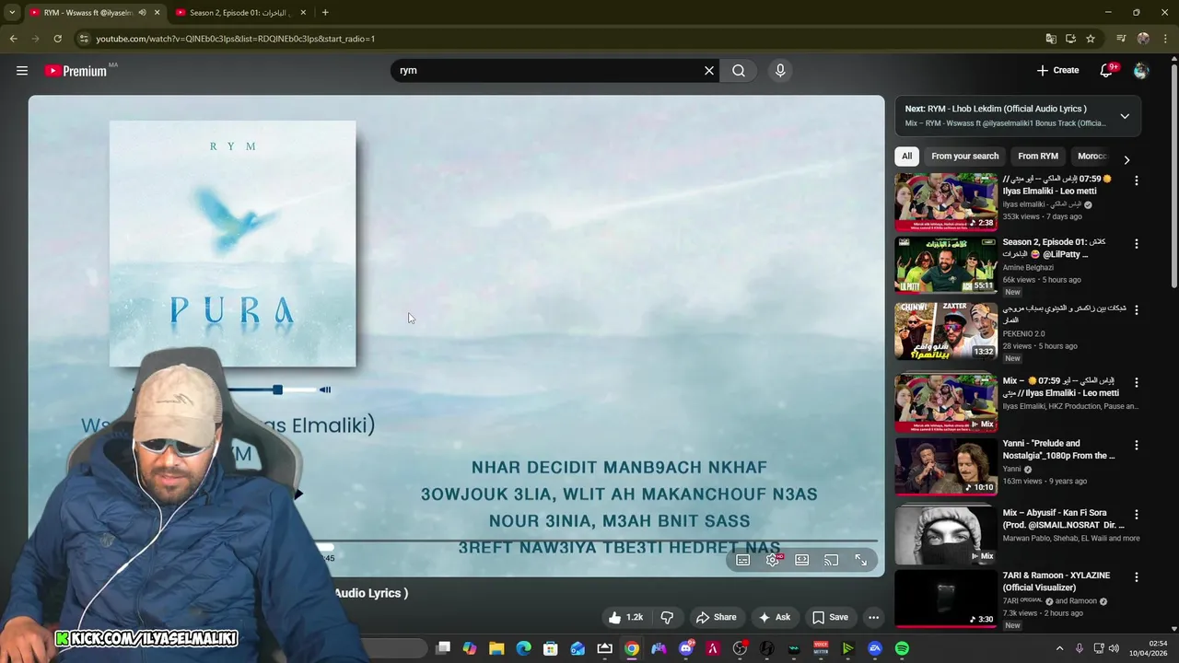
Task: Select the From RYM chip
Action: coord(1038,156)
